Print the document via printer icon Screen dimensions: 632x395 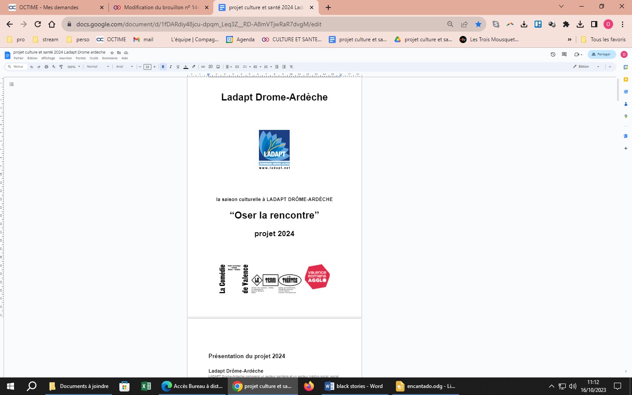pyautogui.click(x=46, y=67)
